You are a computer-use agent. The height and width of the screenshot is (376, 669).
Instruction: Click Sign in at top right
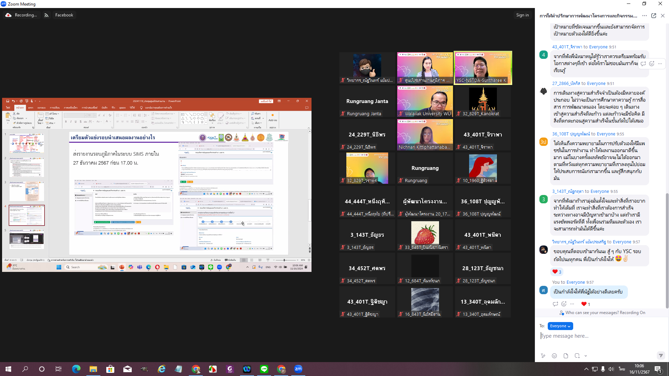522,15
